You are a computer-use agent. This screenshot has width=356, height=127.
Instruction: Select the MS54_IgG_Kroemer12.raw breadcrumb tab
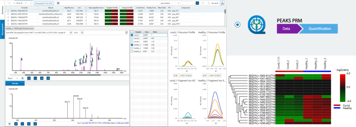pos(24,28)
